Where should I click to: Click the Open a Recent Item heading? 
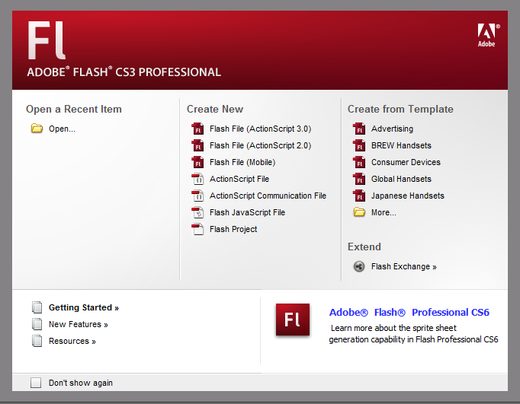click(x=74, y=110)
